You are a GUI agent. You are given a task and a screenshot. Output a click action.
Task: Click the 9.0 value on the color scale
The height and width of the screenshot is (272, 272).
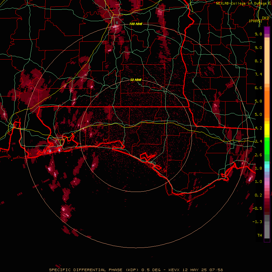(x=258, y=47)
